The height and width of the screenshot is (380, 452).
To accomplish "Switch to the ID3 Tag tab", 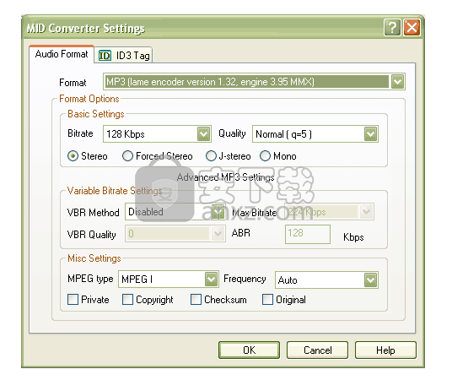I will (123, 55).
